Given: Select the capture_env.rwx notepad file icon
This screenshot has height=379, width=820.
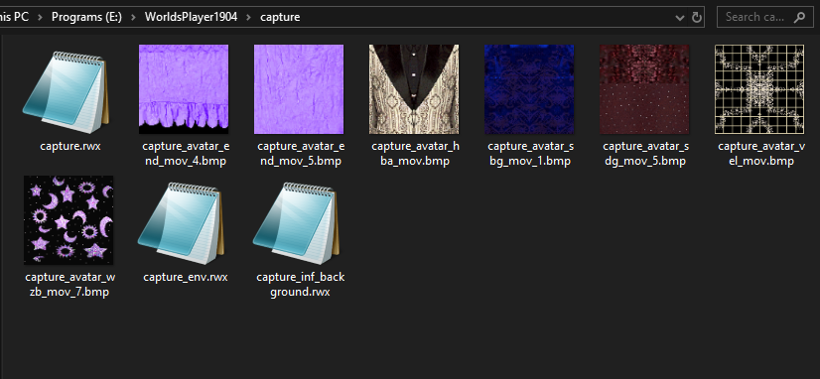Looking at the screenshot, I should pyautogui.click(x=181, y=222).
